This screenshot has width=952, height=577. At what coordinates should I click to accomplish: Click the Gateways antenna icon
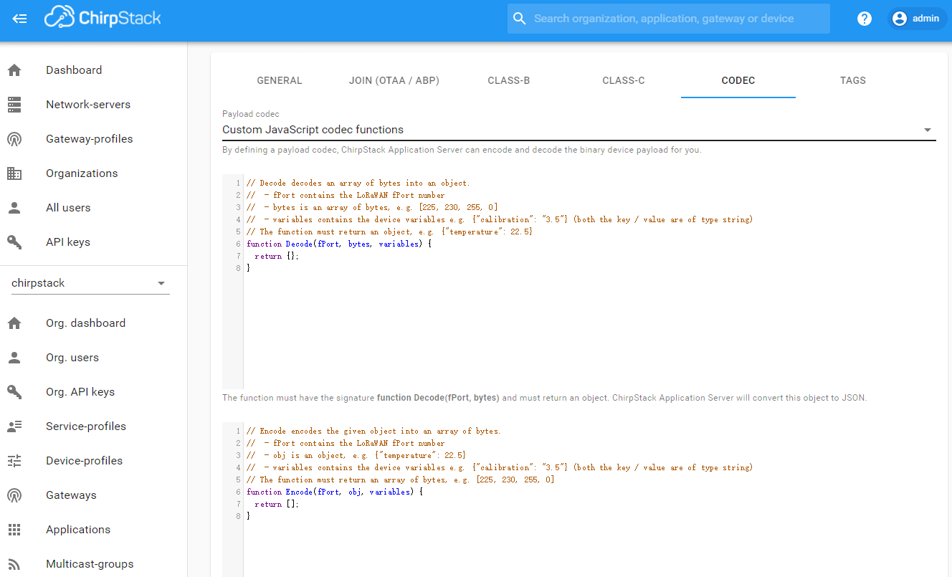pyautogui.click(x=14, y=495)
